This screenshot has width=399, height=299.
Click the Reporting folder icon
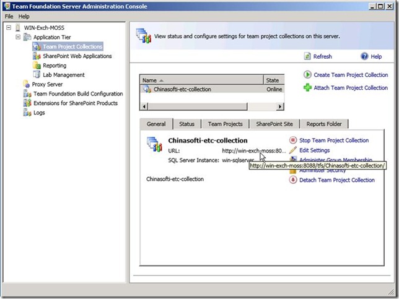pyautogui.click(x=37, y=66)
